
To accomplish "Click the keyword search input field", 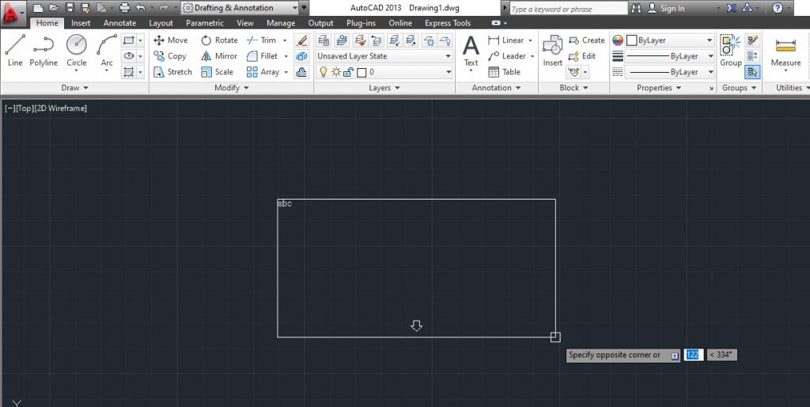I will 568,8.
